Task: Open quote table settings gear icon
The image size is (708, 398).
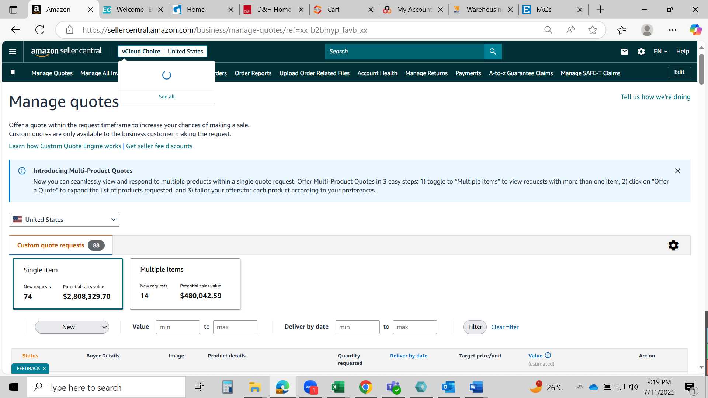Action: (x=673, y=245)
